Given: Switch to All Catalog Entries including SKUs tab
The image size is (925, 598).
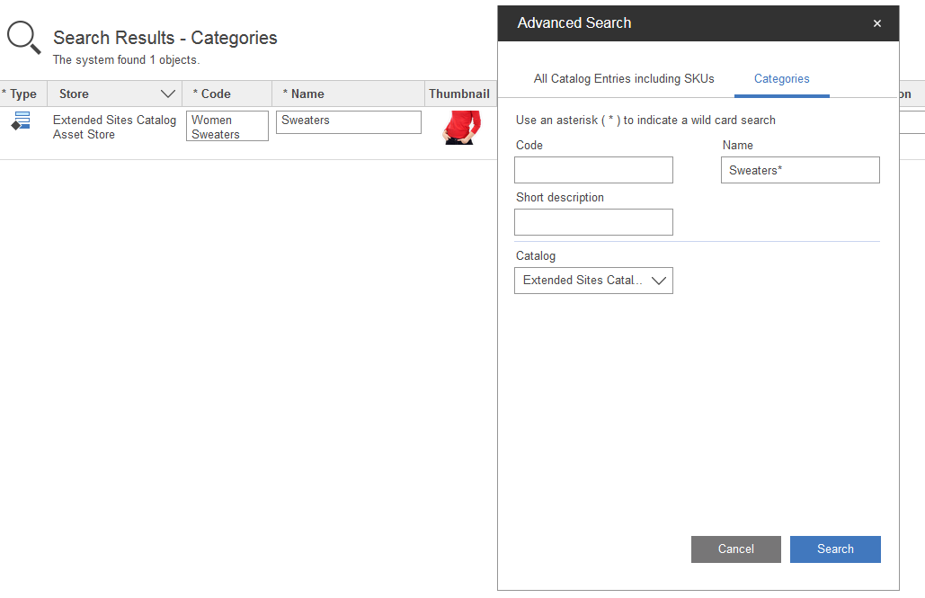Looking at the screenshot, I should pos(624,79).
